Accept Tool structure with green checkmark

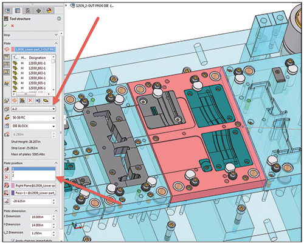(x=5, y=25)
